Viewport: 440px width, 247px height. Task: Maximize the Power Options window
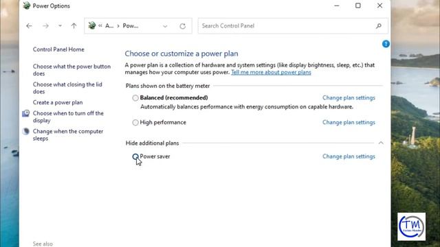pyautogui.click(x=357, y=5)
